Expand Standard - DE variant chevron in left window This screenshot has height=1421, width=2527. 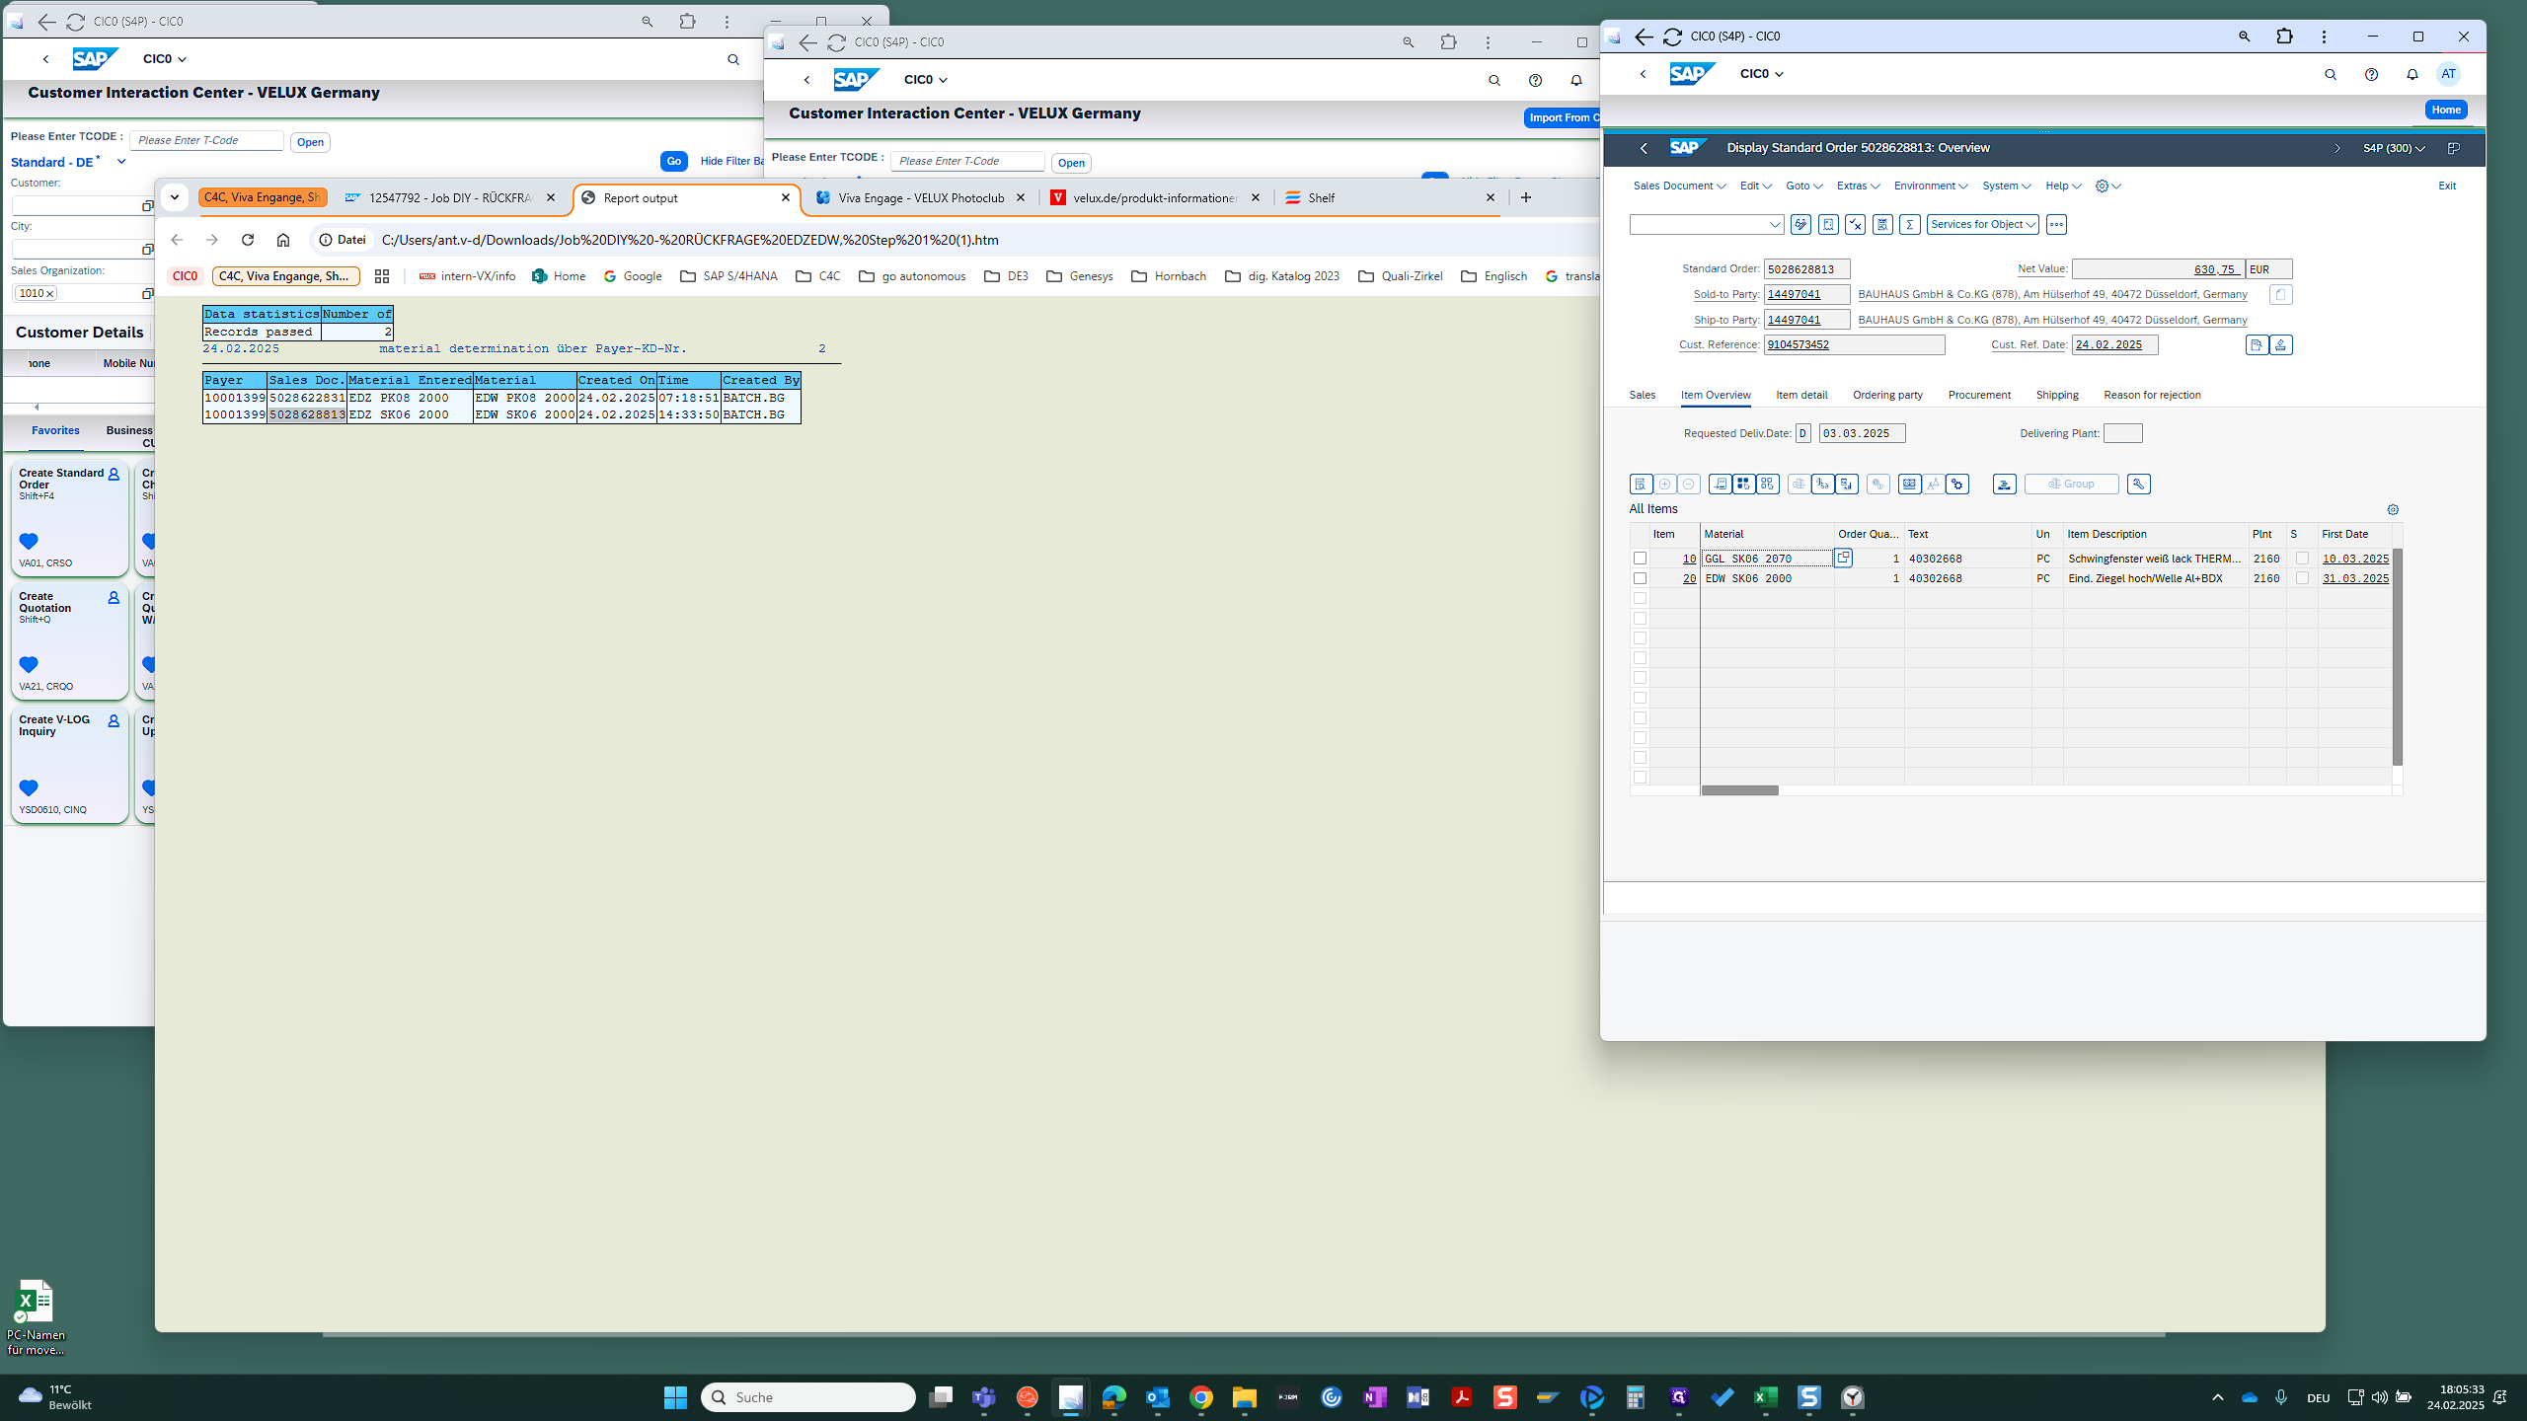click(x=121, y=162)
